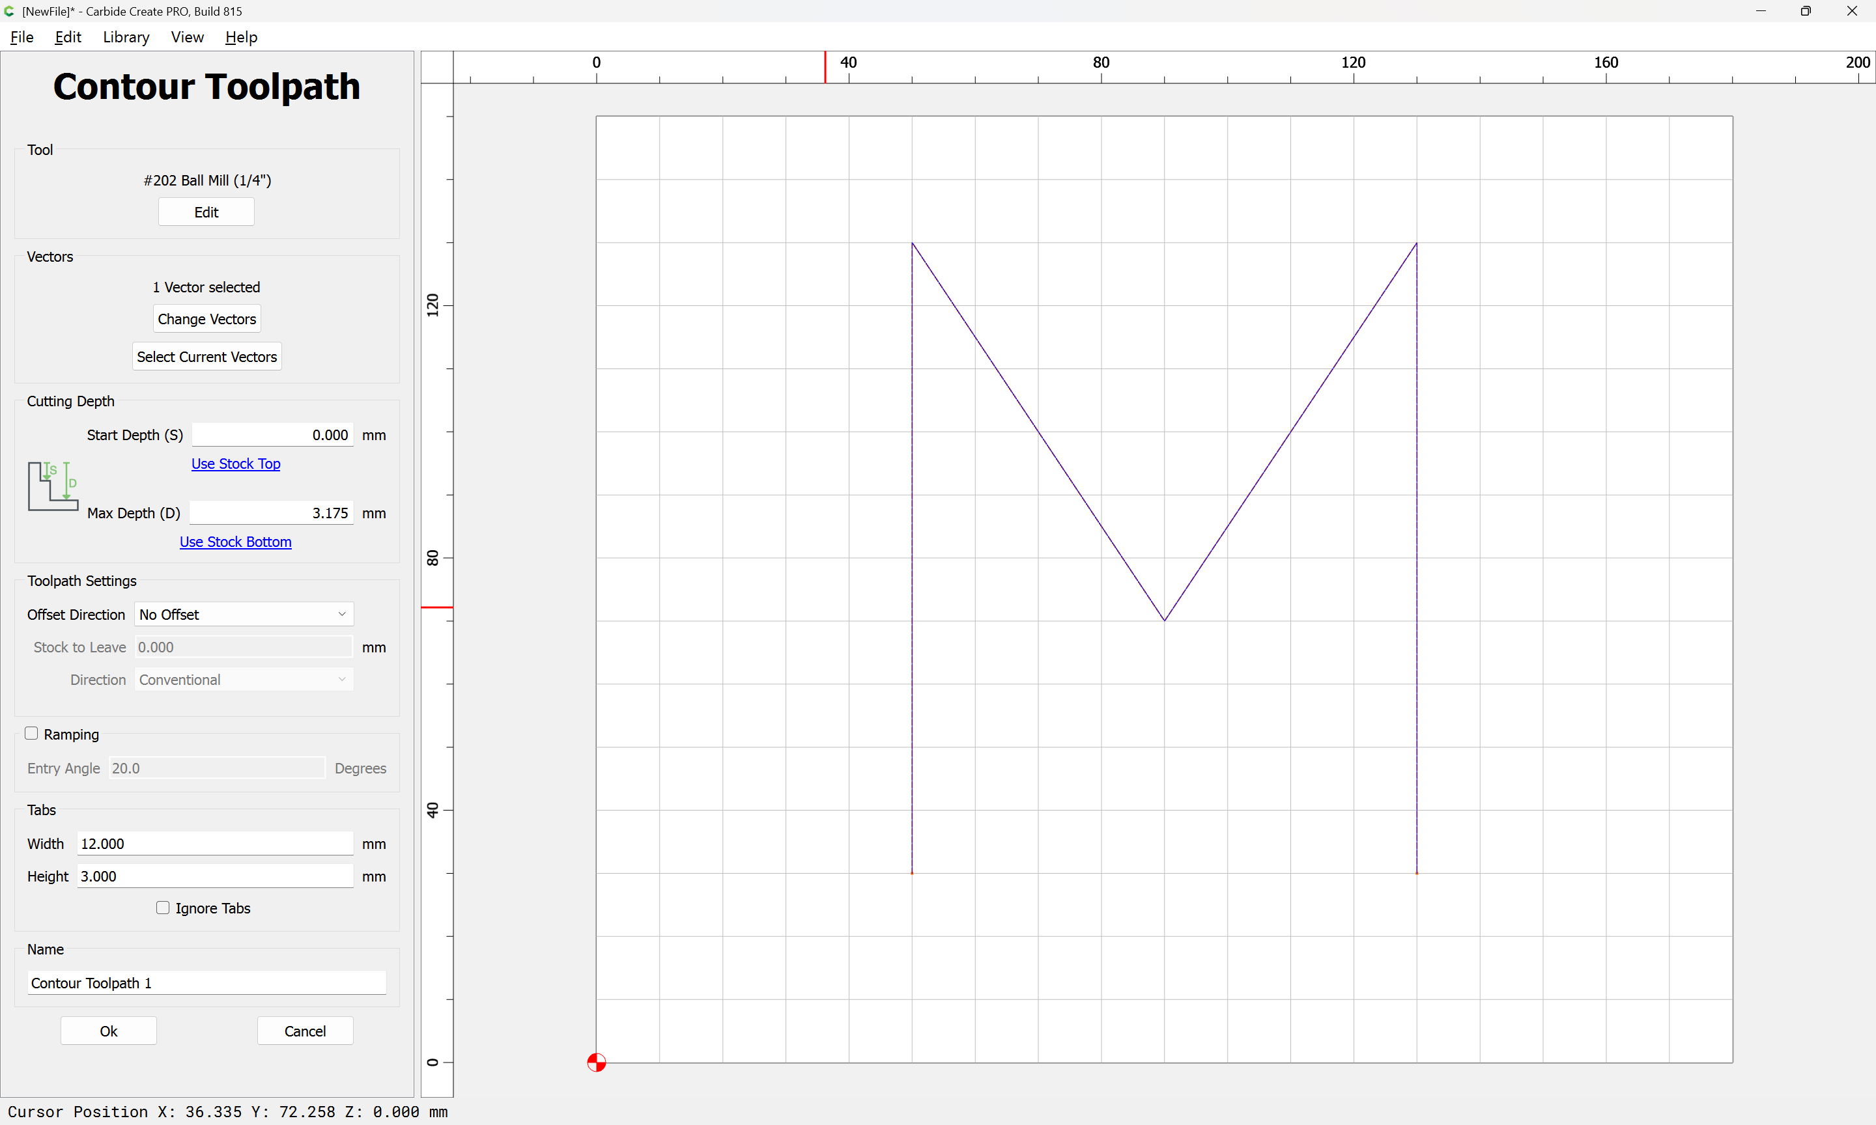Click the Max Depth input field
1876x1125 pixels.
[x=271, y=513]
